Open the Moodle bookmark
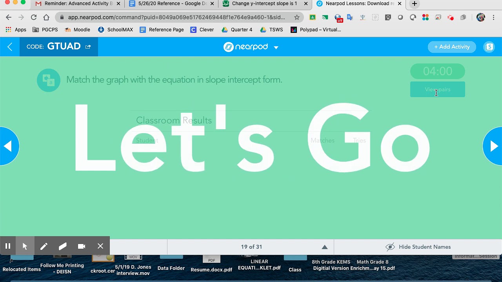The image size is (502, 282). [77, 29]
